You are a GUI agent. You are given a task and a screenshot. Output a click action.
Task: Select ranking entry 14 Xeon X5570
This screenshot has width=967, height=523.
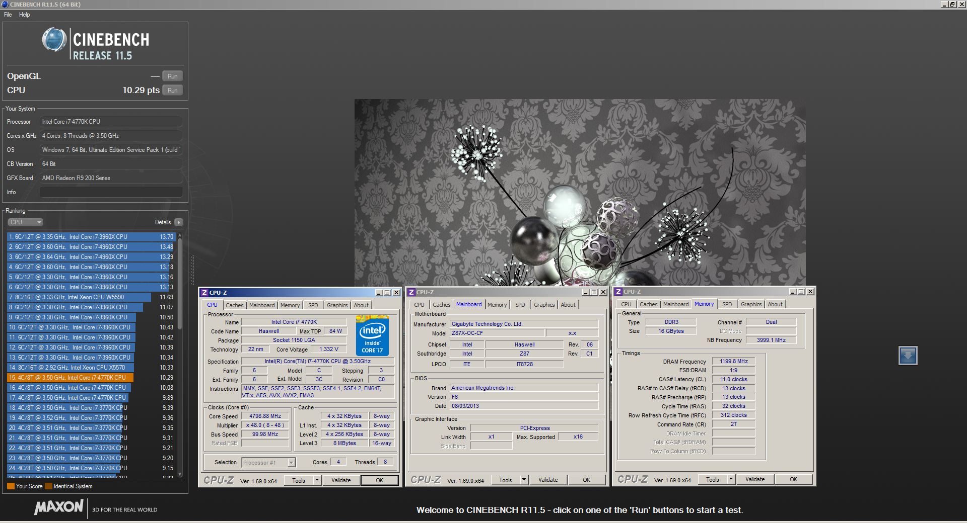point(91,368)
